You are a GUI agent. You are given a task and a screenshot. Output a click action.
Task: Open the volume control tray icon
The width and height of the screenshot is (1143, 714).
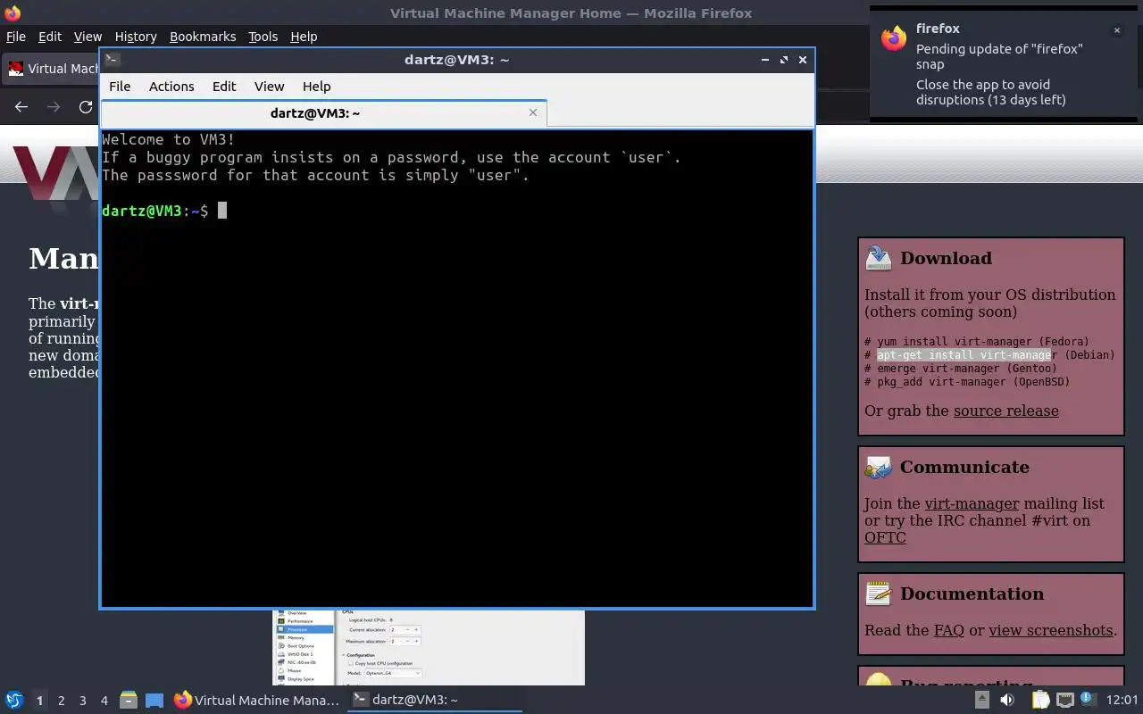1007,701
